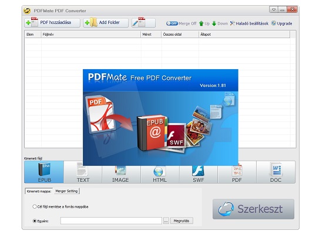323x234 pixels.
Task: Click the Méret column header
Action: (151, 35)
